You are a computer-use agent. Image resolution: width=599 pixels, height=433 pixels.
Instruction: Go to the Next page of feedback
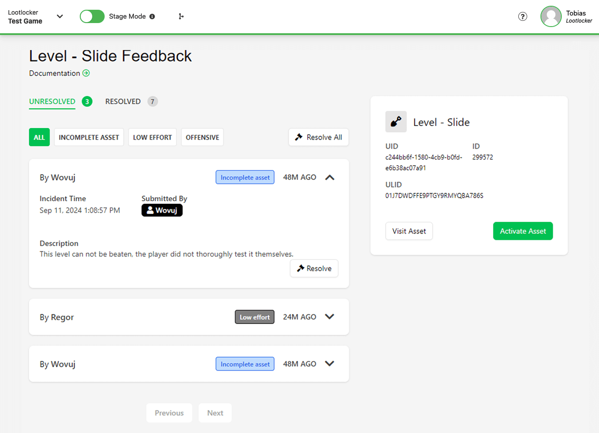tap(215, 413)
